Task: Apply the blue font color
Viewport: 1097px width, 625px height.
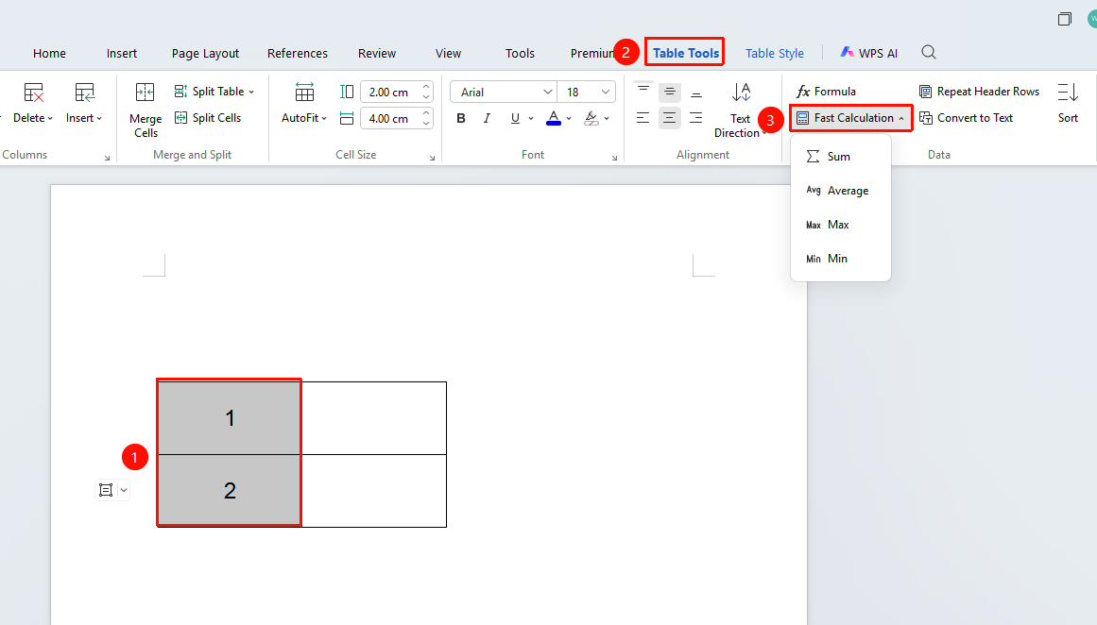Action: [554, 118]
